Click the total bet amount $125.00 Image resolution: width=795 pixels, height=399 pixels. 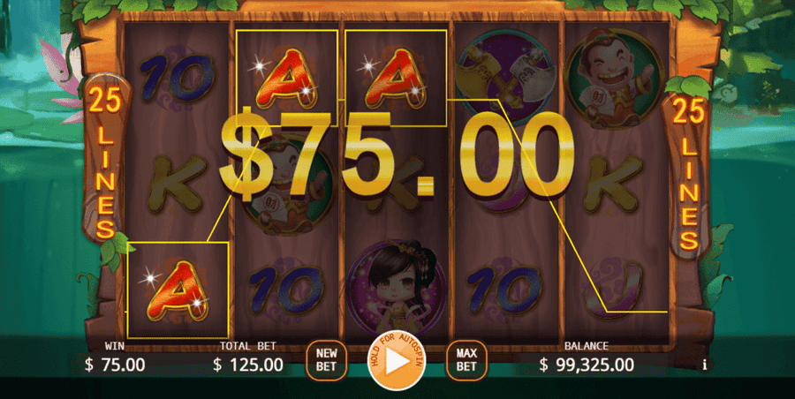248,365
